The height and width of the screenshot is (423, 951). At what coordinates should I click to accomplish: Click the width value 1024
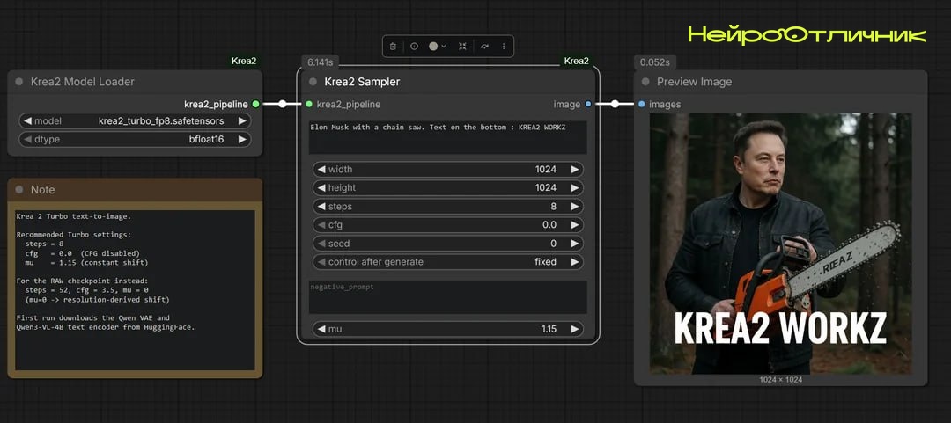point(546,169)
